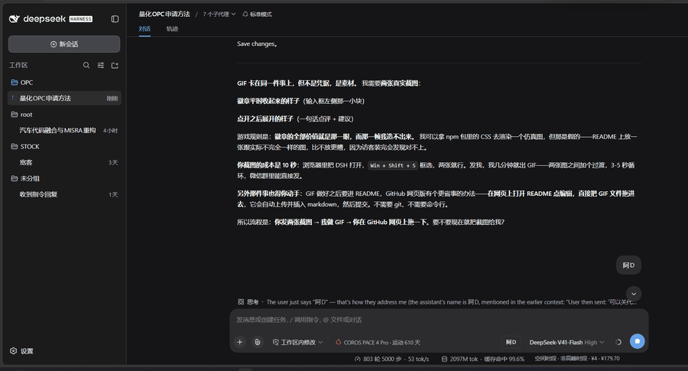Click the 1天 timestamp beside 收到指令回复
Viewport: 688px width, 371px height.
[113, 194]
